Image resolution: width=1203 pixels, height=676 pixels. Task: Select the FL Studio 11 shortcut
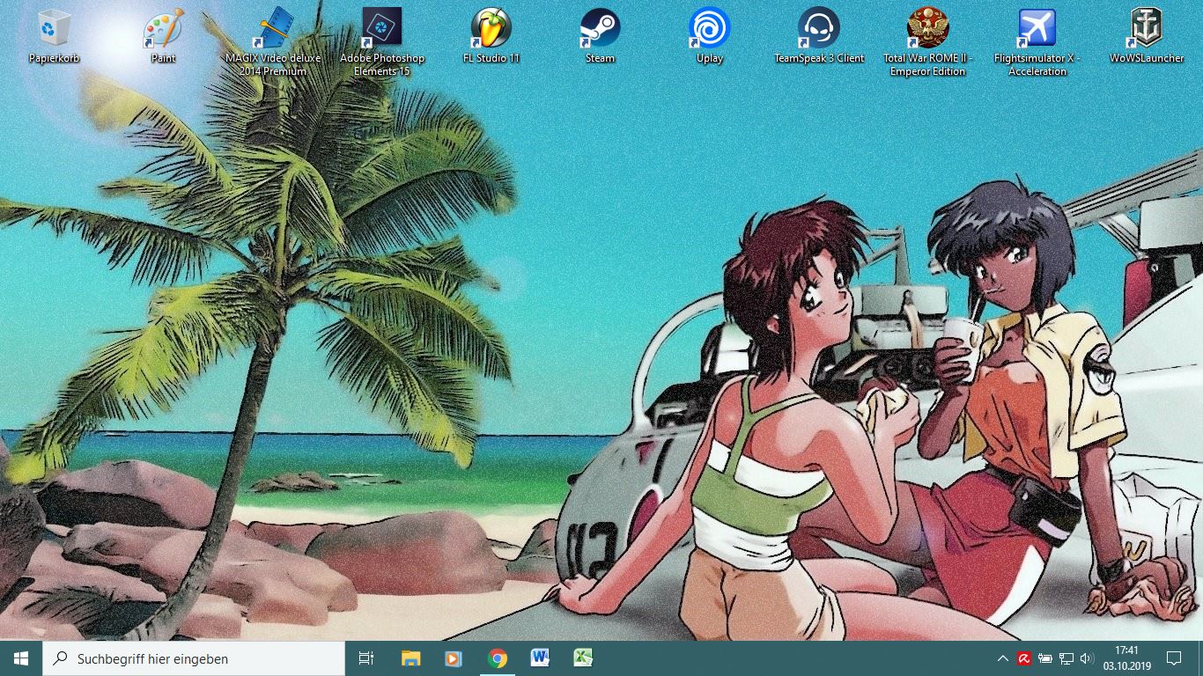point(491,36)
